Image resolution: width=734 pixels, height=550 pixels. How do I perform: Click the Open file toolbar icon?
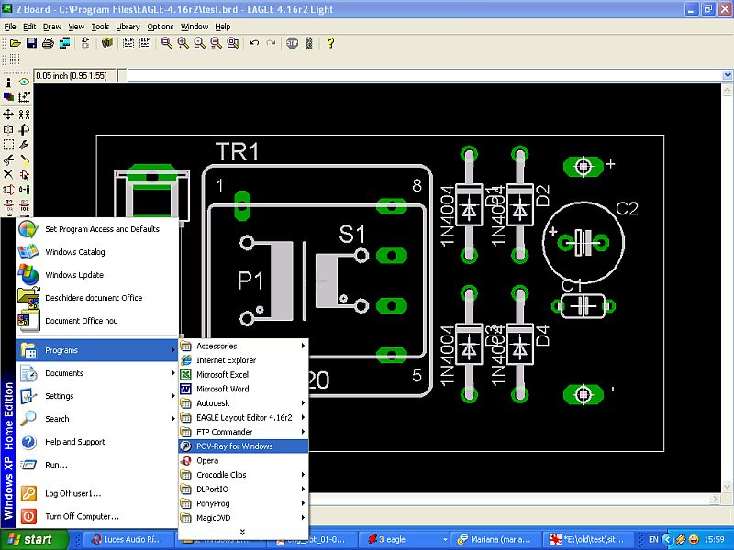16,43
